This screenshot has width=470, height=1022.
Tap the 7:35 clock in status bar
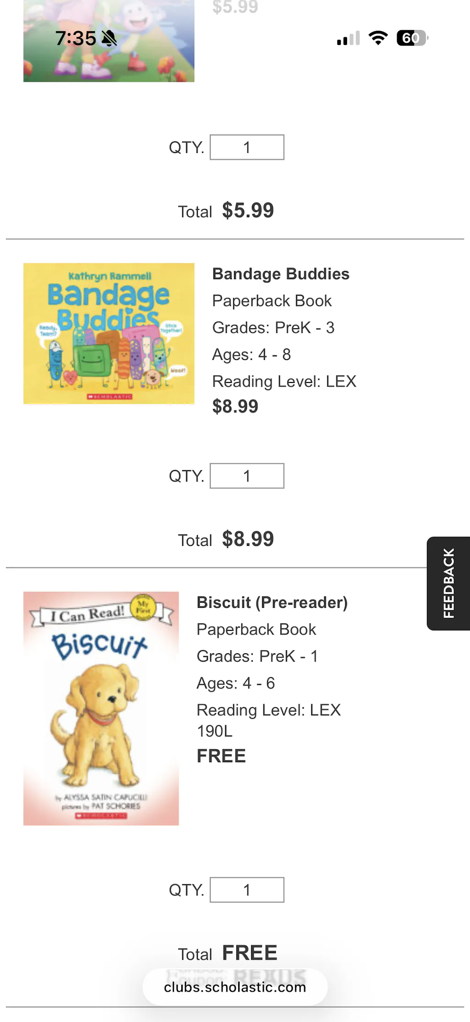pos(76,38)
